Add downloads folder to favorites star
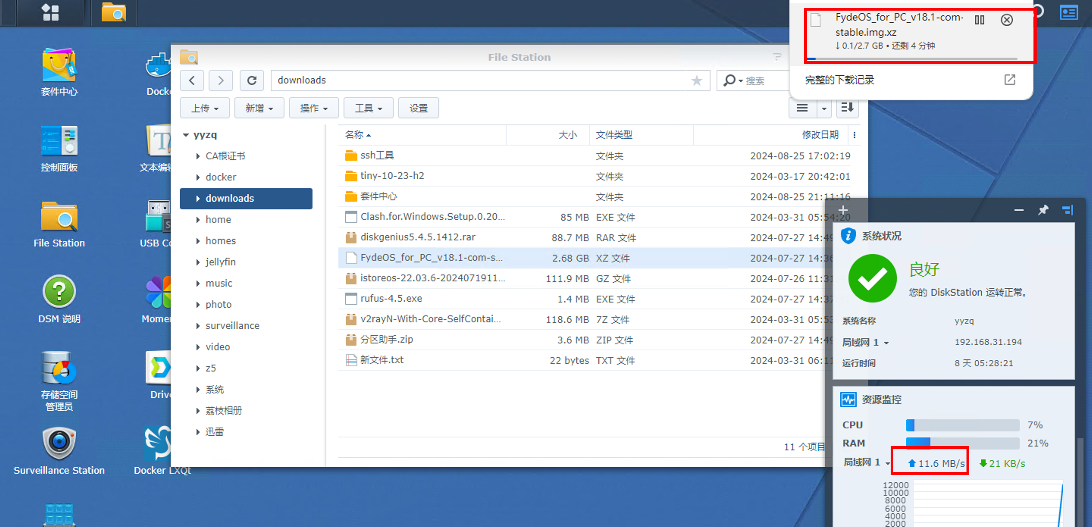 pyautogui.click(x=697, y=80)
